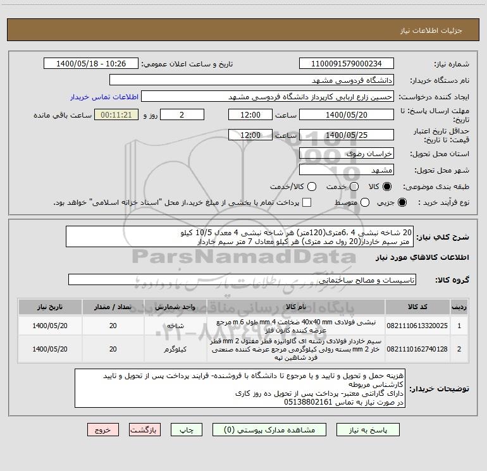
Task: Click the response deadline time field 12:00
Action: click(250, 115)
